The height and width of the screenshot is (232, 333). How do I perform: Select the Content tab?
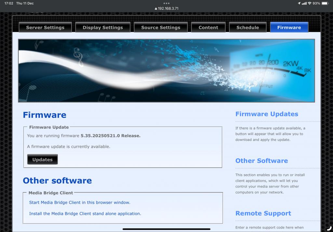[208, 28]
